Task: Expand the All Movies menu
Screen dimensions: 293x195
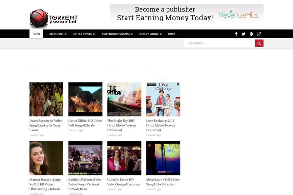Action: 58,34
